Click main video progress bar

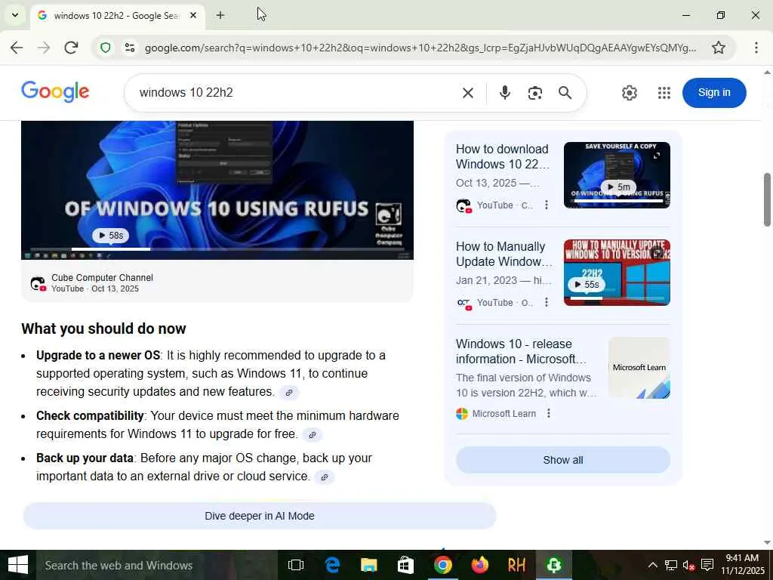click(x=217, y=249)
